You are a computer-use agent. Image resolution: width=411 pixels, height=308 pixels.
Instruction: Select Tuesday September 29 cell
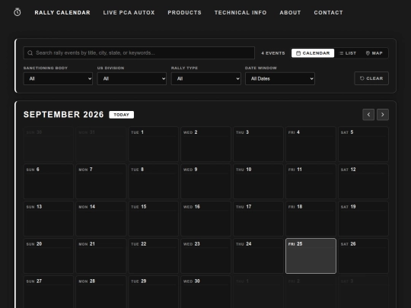(153, 292)
